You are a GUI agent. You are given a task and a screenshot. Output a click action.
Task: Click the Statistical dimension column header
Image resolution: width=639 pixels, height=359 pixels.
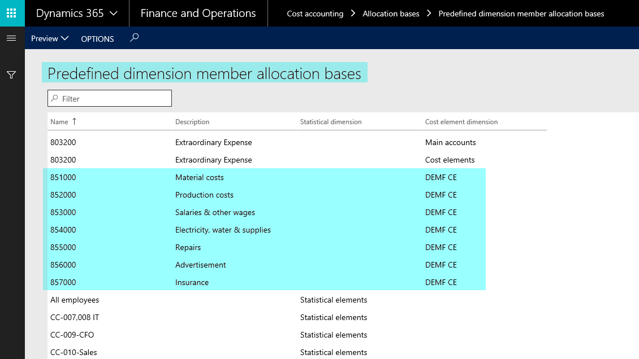(x=331, y=122)
